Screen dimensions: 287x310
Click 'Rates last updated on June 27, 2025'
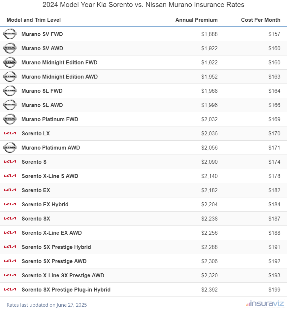[47, 305]
